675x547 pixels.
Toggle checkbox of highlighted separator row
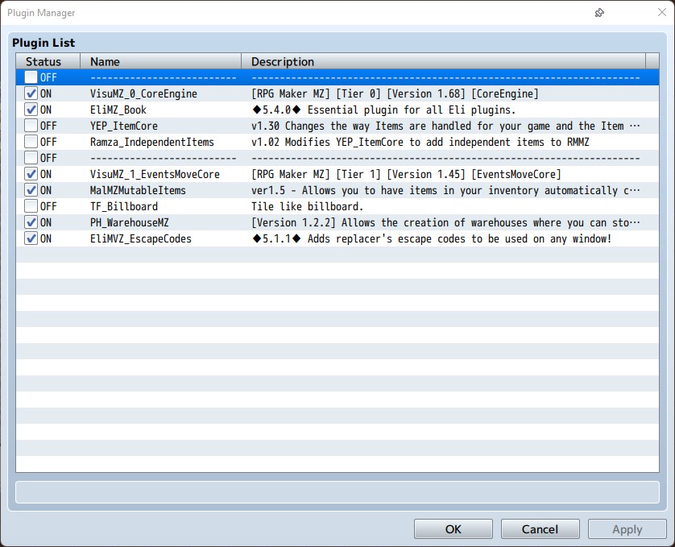pos(31,77)
